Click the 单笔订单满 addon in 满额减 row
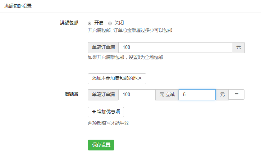 103,95
